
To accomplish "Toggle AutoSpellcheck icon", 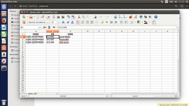I will [x=73, y=17].
